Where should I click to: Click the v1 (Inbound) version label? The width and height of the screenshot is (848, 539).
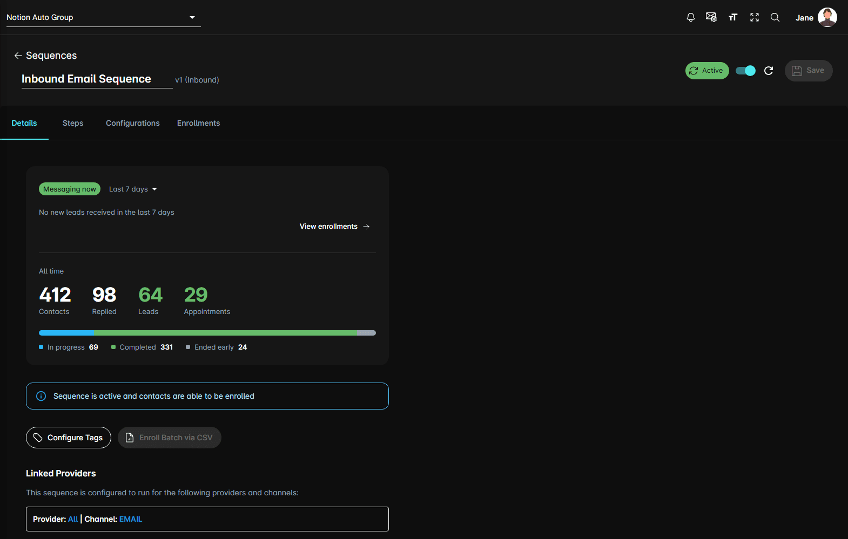pyautogui.click(x=197, y=80)
